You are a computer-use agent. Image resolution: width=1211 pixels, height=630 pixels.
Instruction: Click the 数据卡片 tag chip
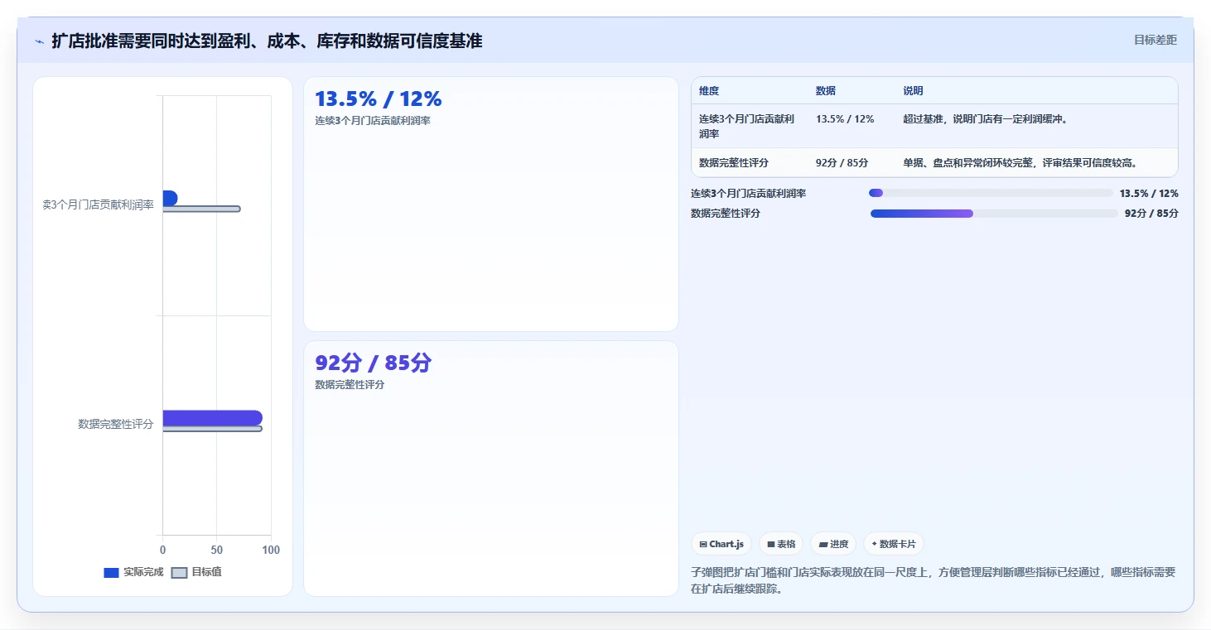(894, 544)
